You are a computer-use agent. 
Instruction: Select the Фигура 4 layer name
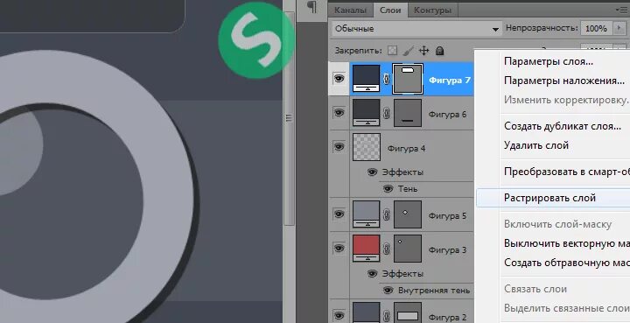(406, 148)
